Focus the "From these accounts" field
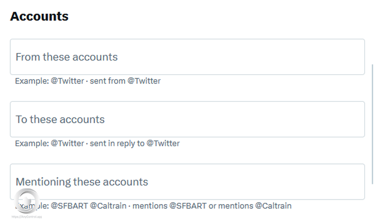Screen dimensions: 375x224 pos(187,57)
